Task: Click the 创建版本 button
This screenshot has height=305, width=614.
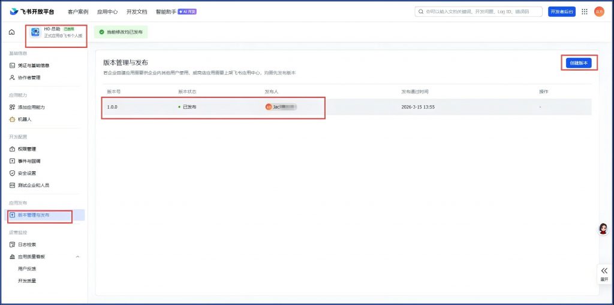Action: tap(579, 63)
